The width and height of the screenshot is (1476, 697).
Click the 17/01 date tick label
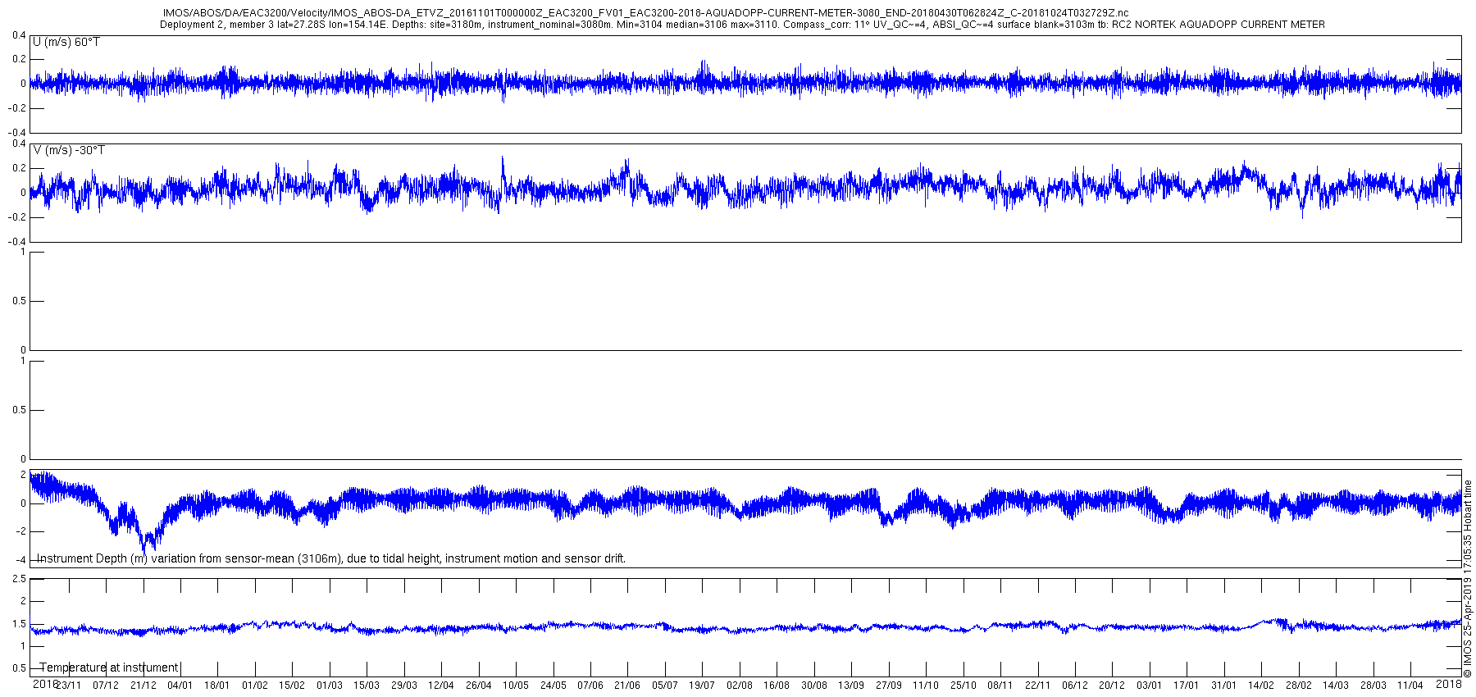[1187, 686]
